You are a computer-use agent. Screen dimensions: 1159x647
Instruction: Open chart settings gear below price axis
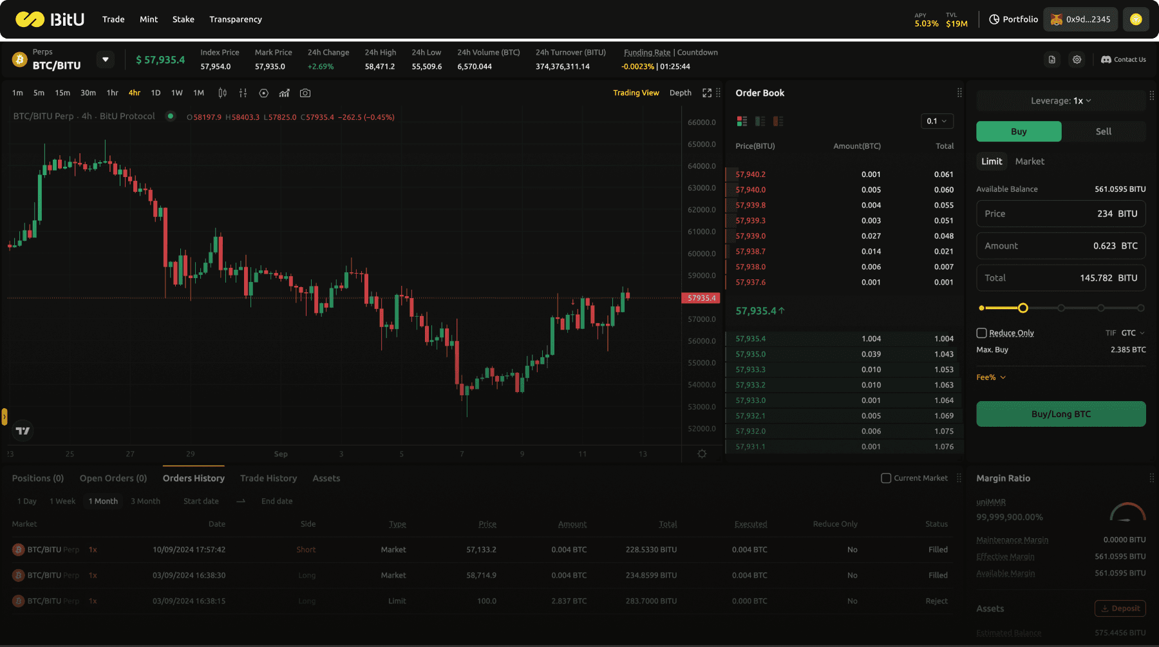pos(702,454)
